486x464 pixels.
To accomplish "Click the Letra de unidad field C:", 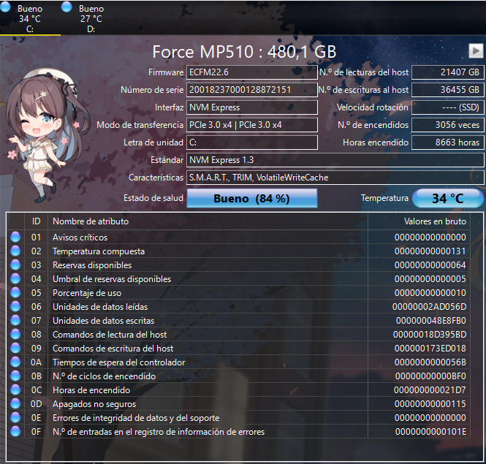I will coord(252,142).
